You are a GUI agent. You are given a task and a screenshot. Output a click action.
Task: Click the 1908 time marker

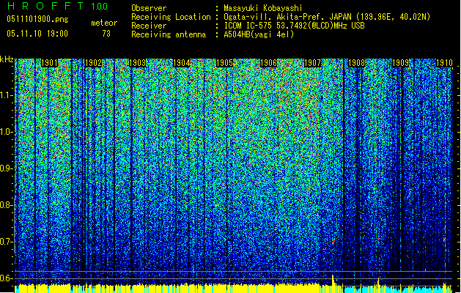tap(356, 63)
